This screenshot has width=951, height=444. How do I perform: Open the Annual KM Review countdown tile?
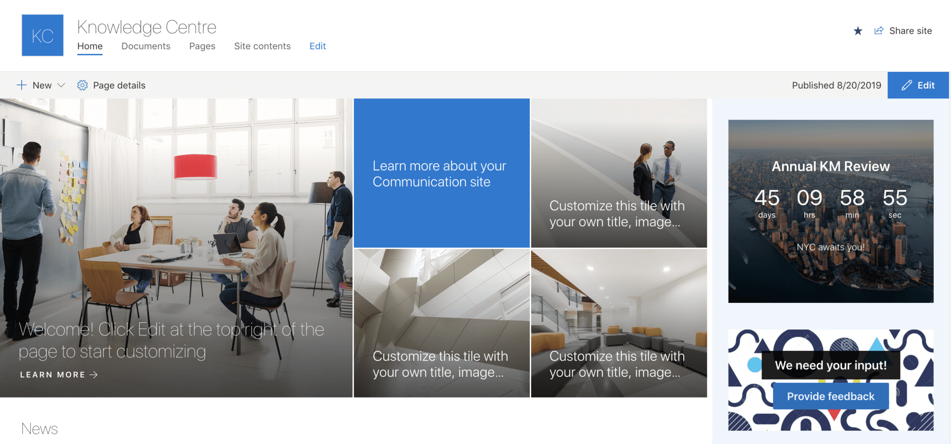(830, 211)
